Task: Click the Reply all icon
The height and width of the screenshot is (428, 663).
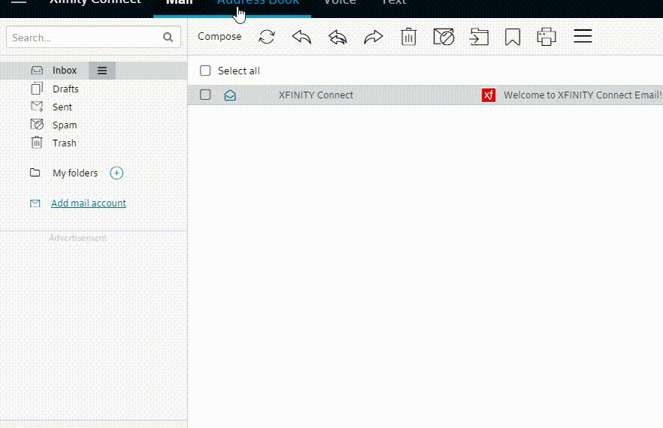Action: [x=338, y=37]
